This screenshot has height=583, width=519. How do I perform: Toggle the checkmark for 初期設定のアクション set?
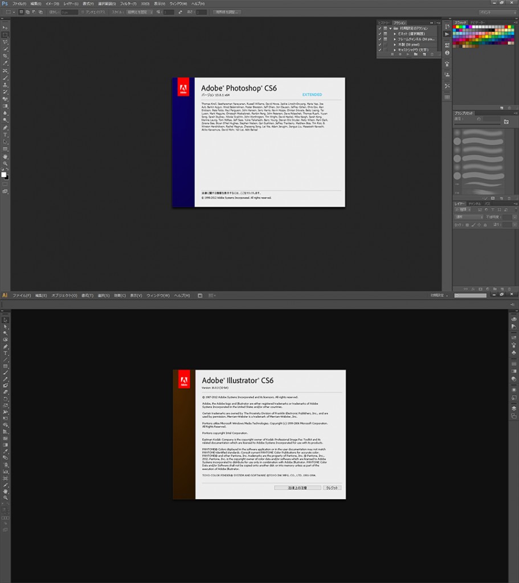pos(380,28)
